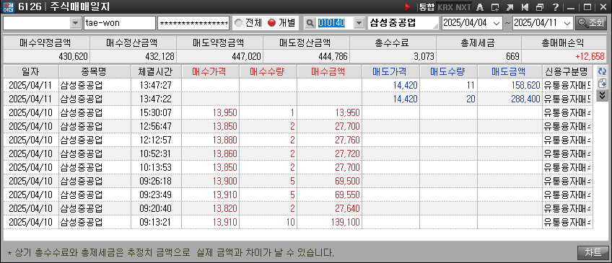Screen dimensions: 612x263
Task: Click the 13,950 buy price cell
Action: tap(211, 113)
